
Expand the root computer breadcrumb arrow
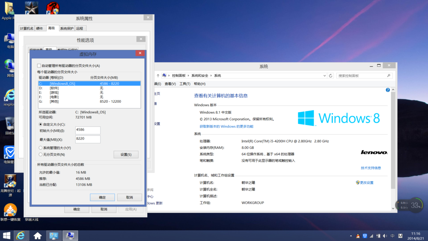click(x=169, y=76)
